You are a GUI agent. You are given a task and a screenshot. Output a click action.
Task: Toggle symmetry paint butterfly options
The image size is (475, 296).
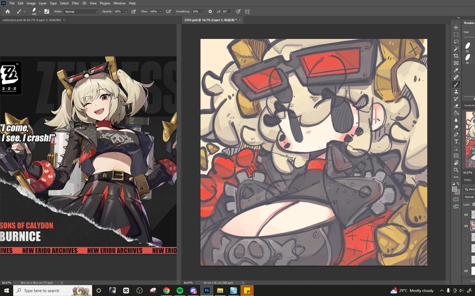click(247, 12)
